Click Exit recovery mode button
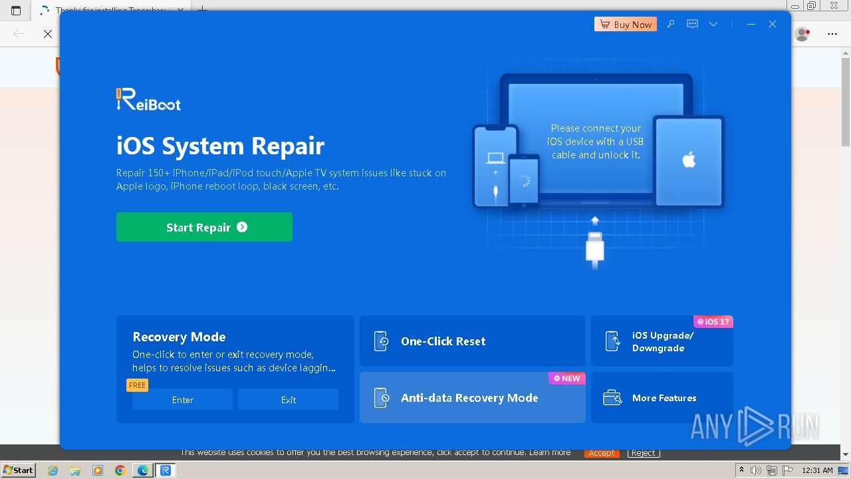The image size is (851, 479). pyautogui.click(x=288, y=400)
